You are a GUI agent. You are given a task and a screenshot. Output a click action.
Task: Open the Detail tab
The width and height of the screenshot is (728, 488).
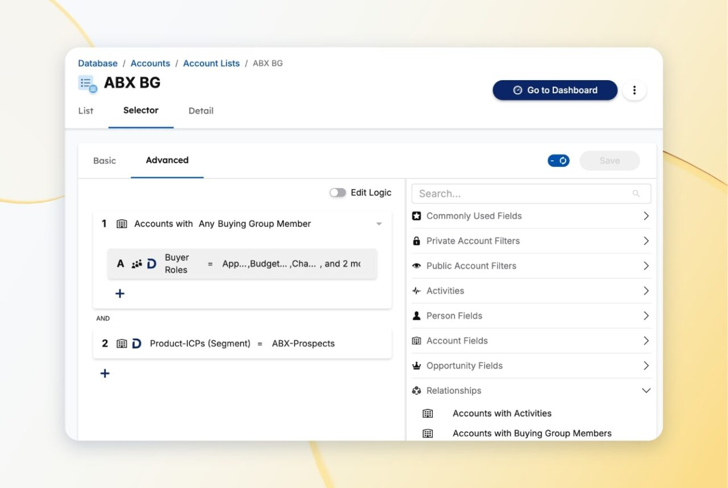point(201,111)
